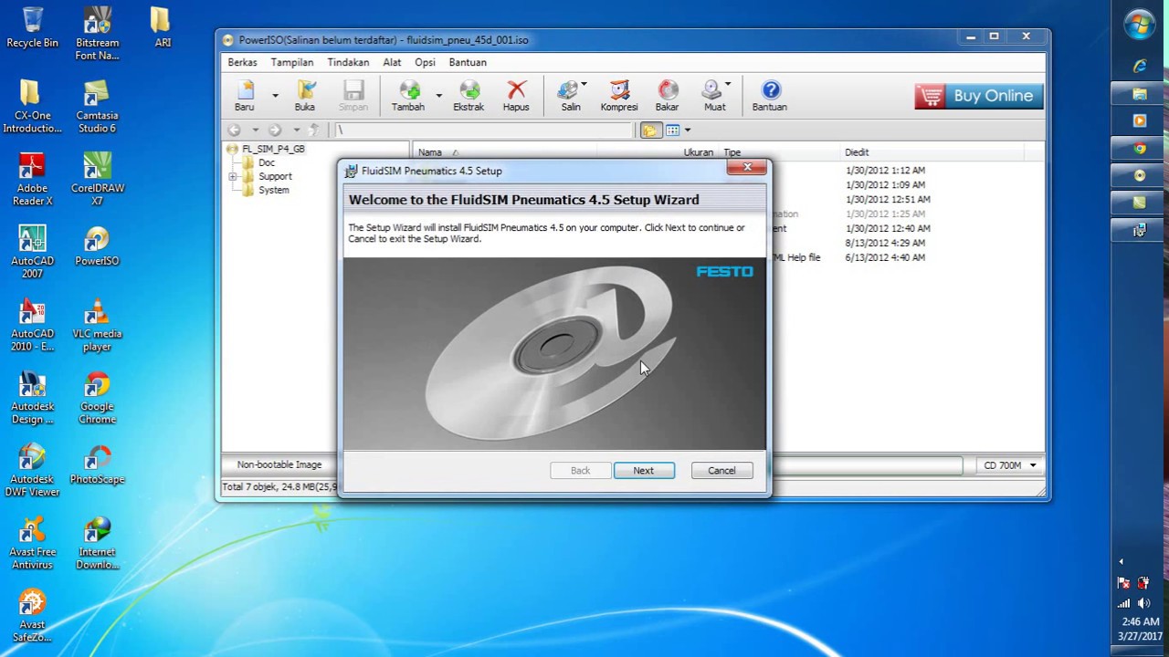Image resolution: width=1169 pixels, height=657 pixels.
Task: Select the System folder in tree
Action: pyautogui.click(x=273, y=190)
